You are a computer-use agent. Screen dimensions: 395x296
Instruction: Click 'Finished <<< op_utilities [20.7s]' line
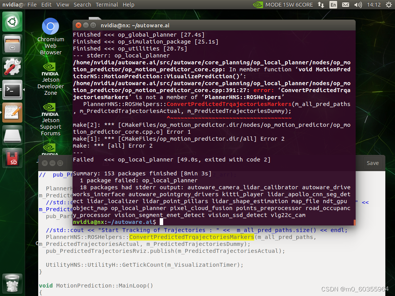coord(130,49)
